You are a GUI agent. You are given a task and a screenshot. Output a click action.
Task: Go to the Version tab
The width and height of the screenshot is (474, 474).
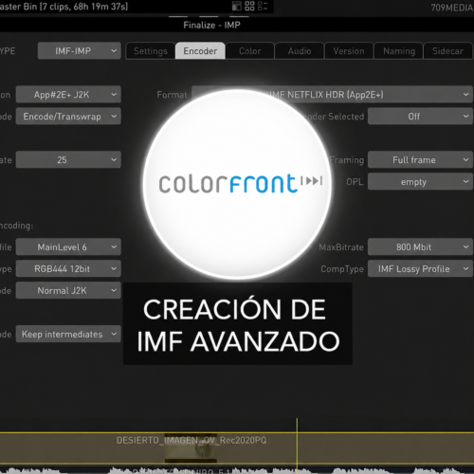click(349, 51)
